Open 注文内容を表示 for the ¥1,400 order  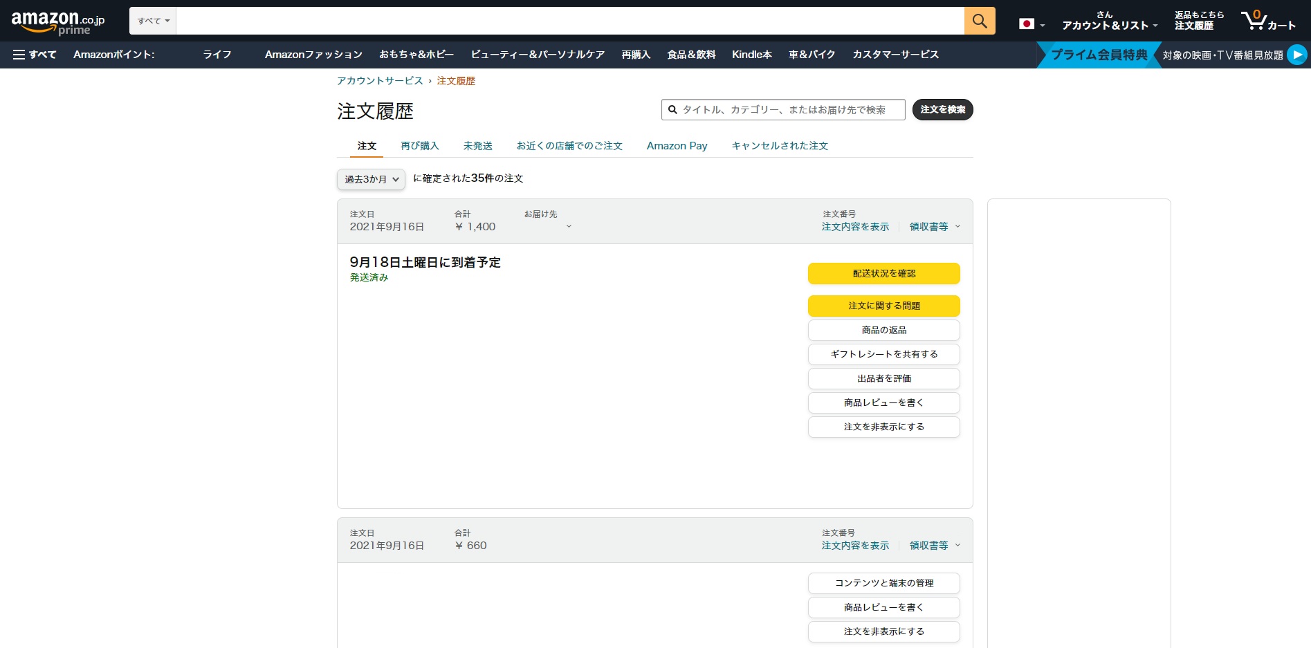click(x=855, y=227)
